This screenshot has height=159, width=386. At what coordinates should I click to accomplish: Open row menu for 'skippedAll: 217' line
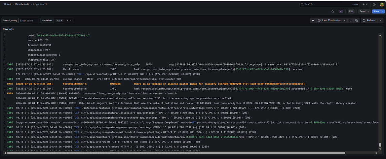[5, 50]
